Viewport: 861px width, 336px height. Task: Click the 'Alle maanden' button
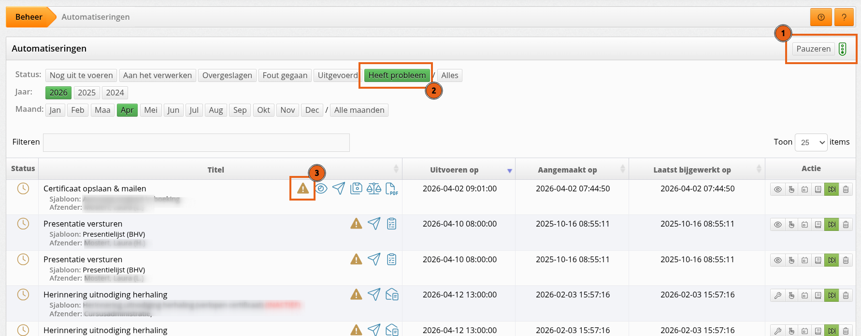click(359, 110)
